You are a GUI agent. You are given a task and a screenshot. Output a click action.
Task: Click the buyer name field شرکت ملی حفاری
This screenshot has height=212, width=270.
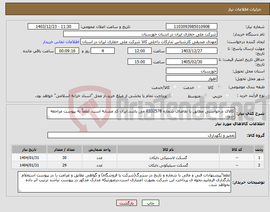tap(140, 34)
